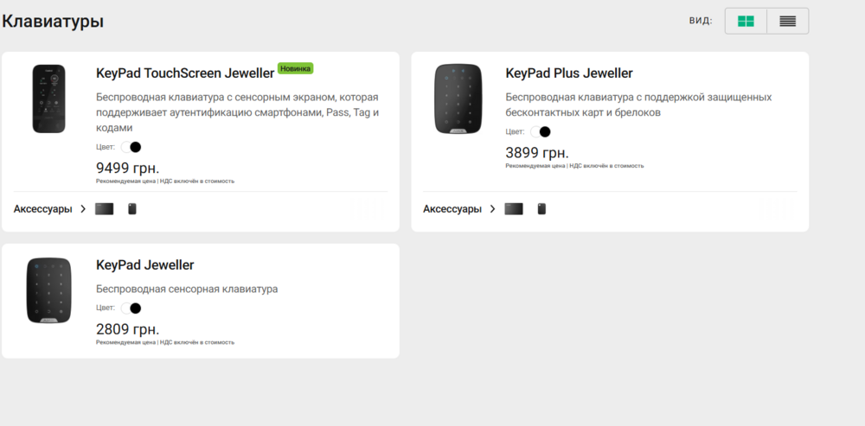Screen dimensions: 865x426
Task: Choose white color for KeyPad Plus Jeweller
Action: pyautogui.click(x=535, y=132)
